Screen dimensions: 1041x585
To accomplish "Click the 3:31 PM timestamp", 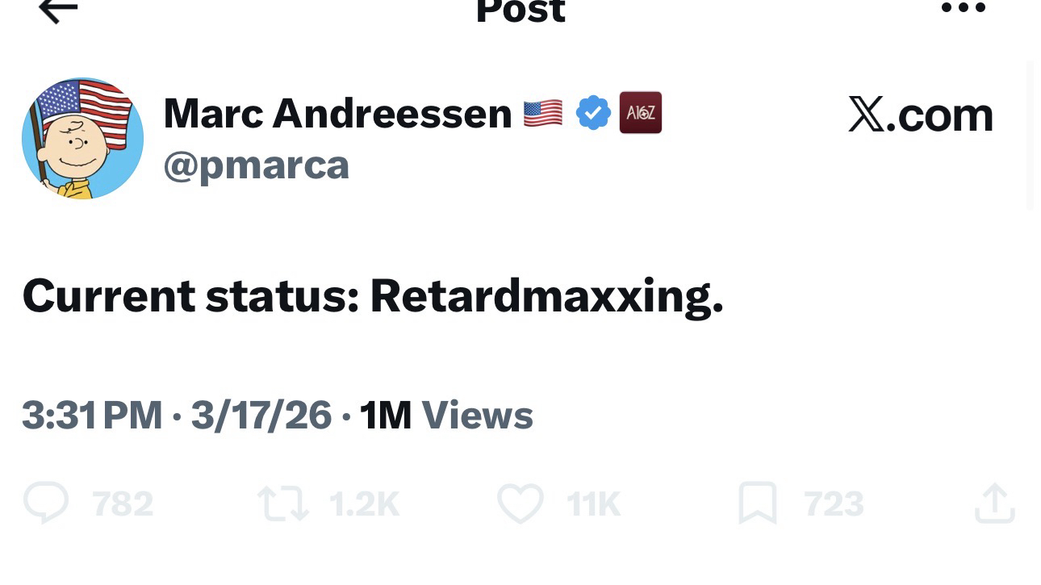I will coord(92,416).
